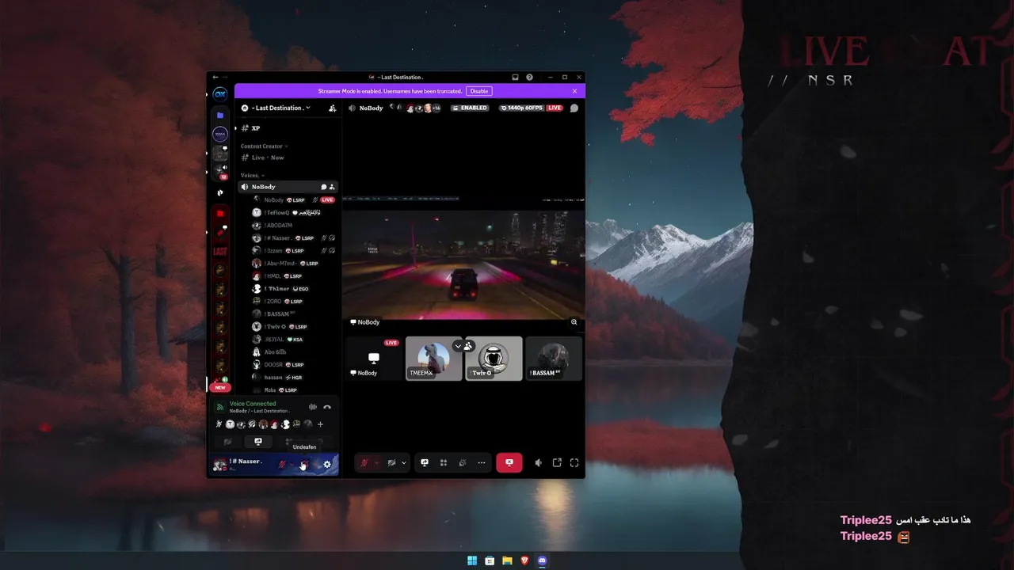Zoom the stream with the magnifier icon
Image resolution: width=1014 pixels, height=570 pixels.
574,322
